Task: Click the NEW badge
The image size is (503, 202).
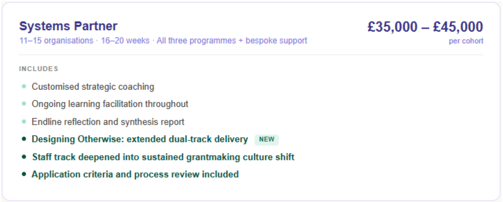Action: (x=267, y=140)
